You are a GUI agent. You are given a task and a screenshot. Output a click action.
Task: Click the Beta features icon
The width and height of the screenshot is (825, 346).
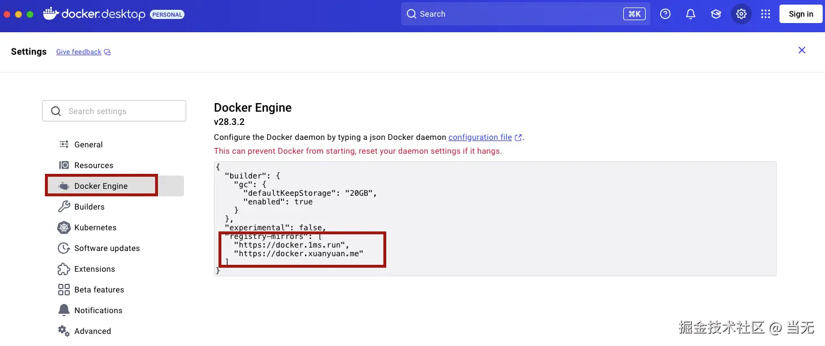63,290
